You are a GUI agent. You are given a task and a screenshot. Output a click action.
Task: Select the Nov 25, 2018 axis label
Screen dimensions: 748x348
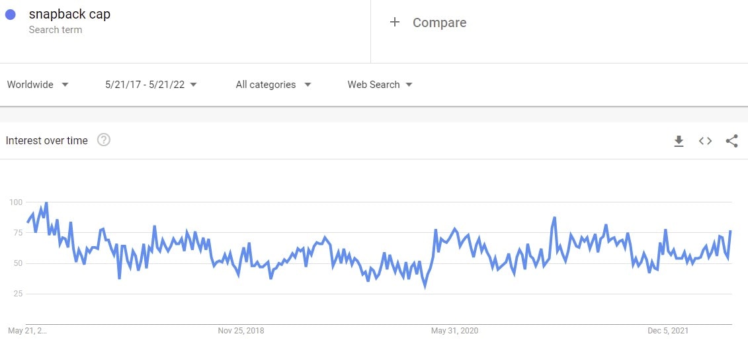[241, 330]
